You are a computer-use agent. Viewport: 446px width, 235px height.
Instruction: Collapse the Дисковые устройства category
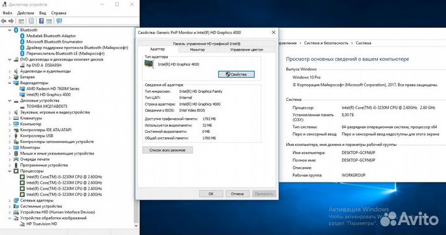point(10,100)
